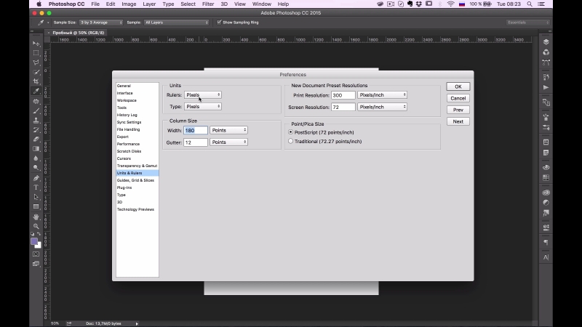Open Print Resolution Pixels/Inch dropdown

pos(383,95)
